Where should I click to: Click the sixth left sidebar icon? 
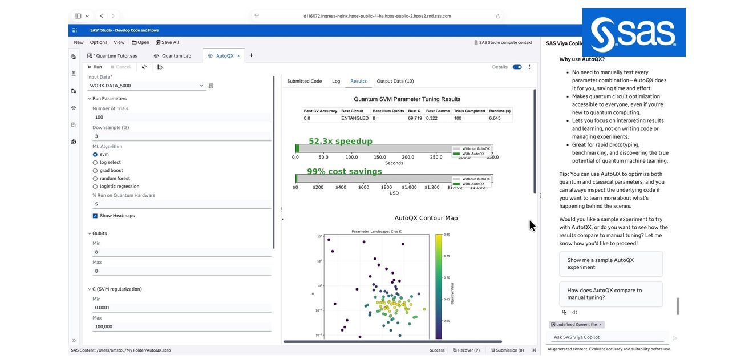[74, 142]
